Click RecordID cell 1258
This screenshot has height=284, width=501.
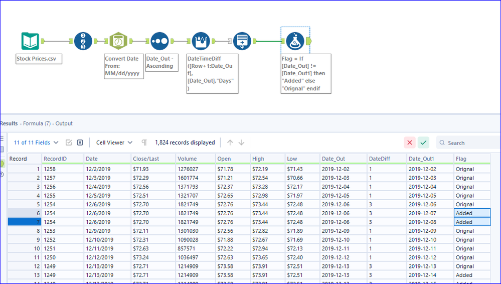pos(63,169)
